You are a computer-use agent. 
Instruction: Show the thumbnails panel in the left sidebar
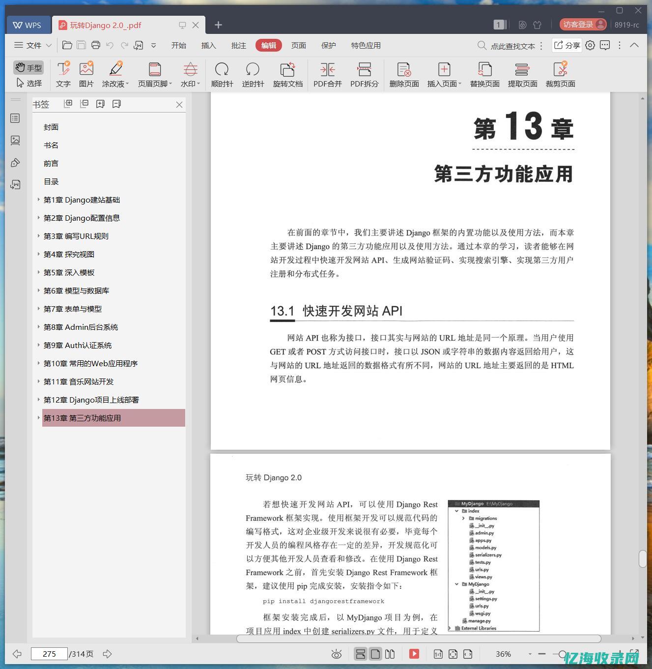[15, 141]
